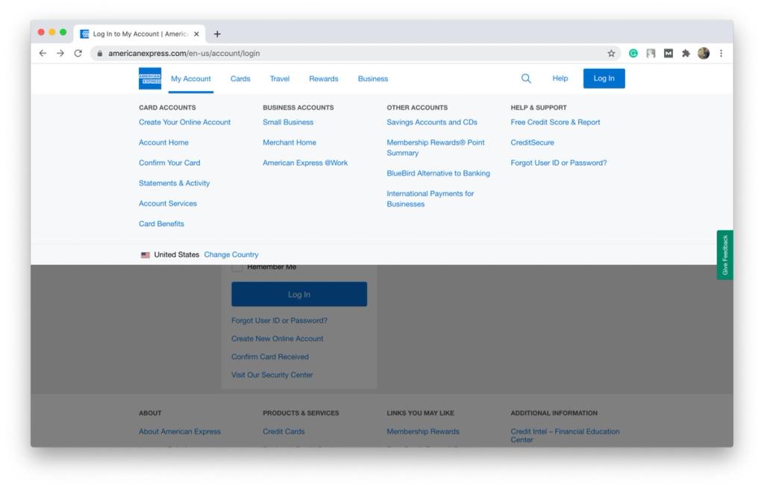The width and height of the screenshot is (764, 488).
Task: Go back with the browser back arrow
Action: [x=43, y=53]
